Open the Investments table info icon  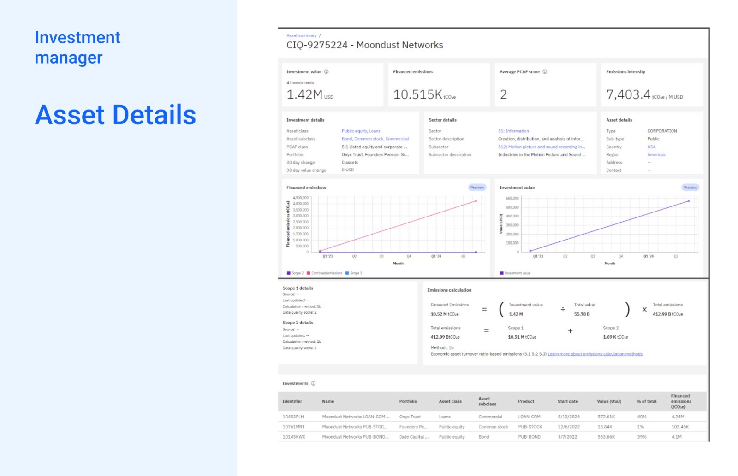pos(313,383)
